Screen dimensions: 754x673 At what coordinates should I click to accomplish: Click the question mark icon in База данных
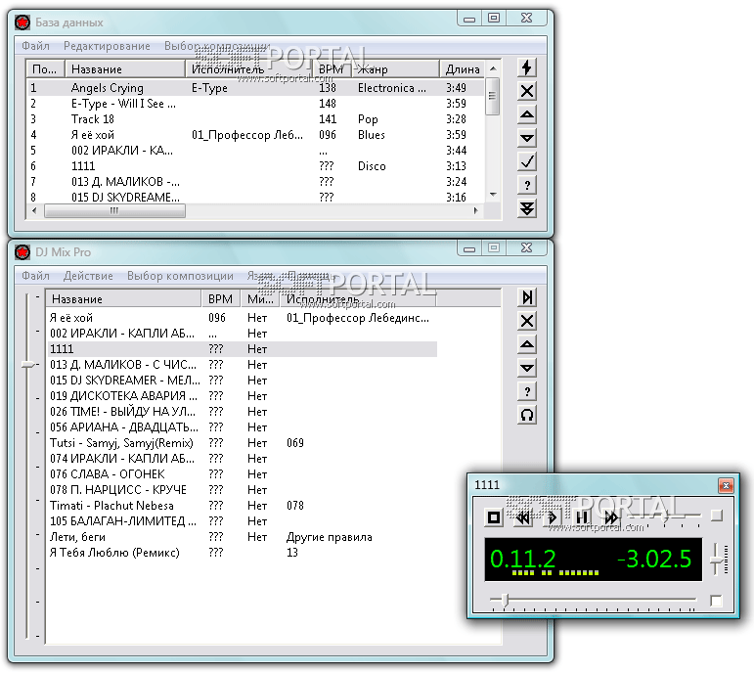[527, 185]
